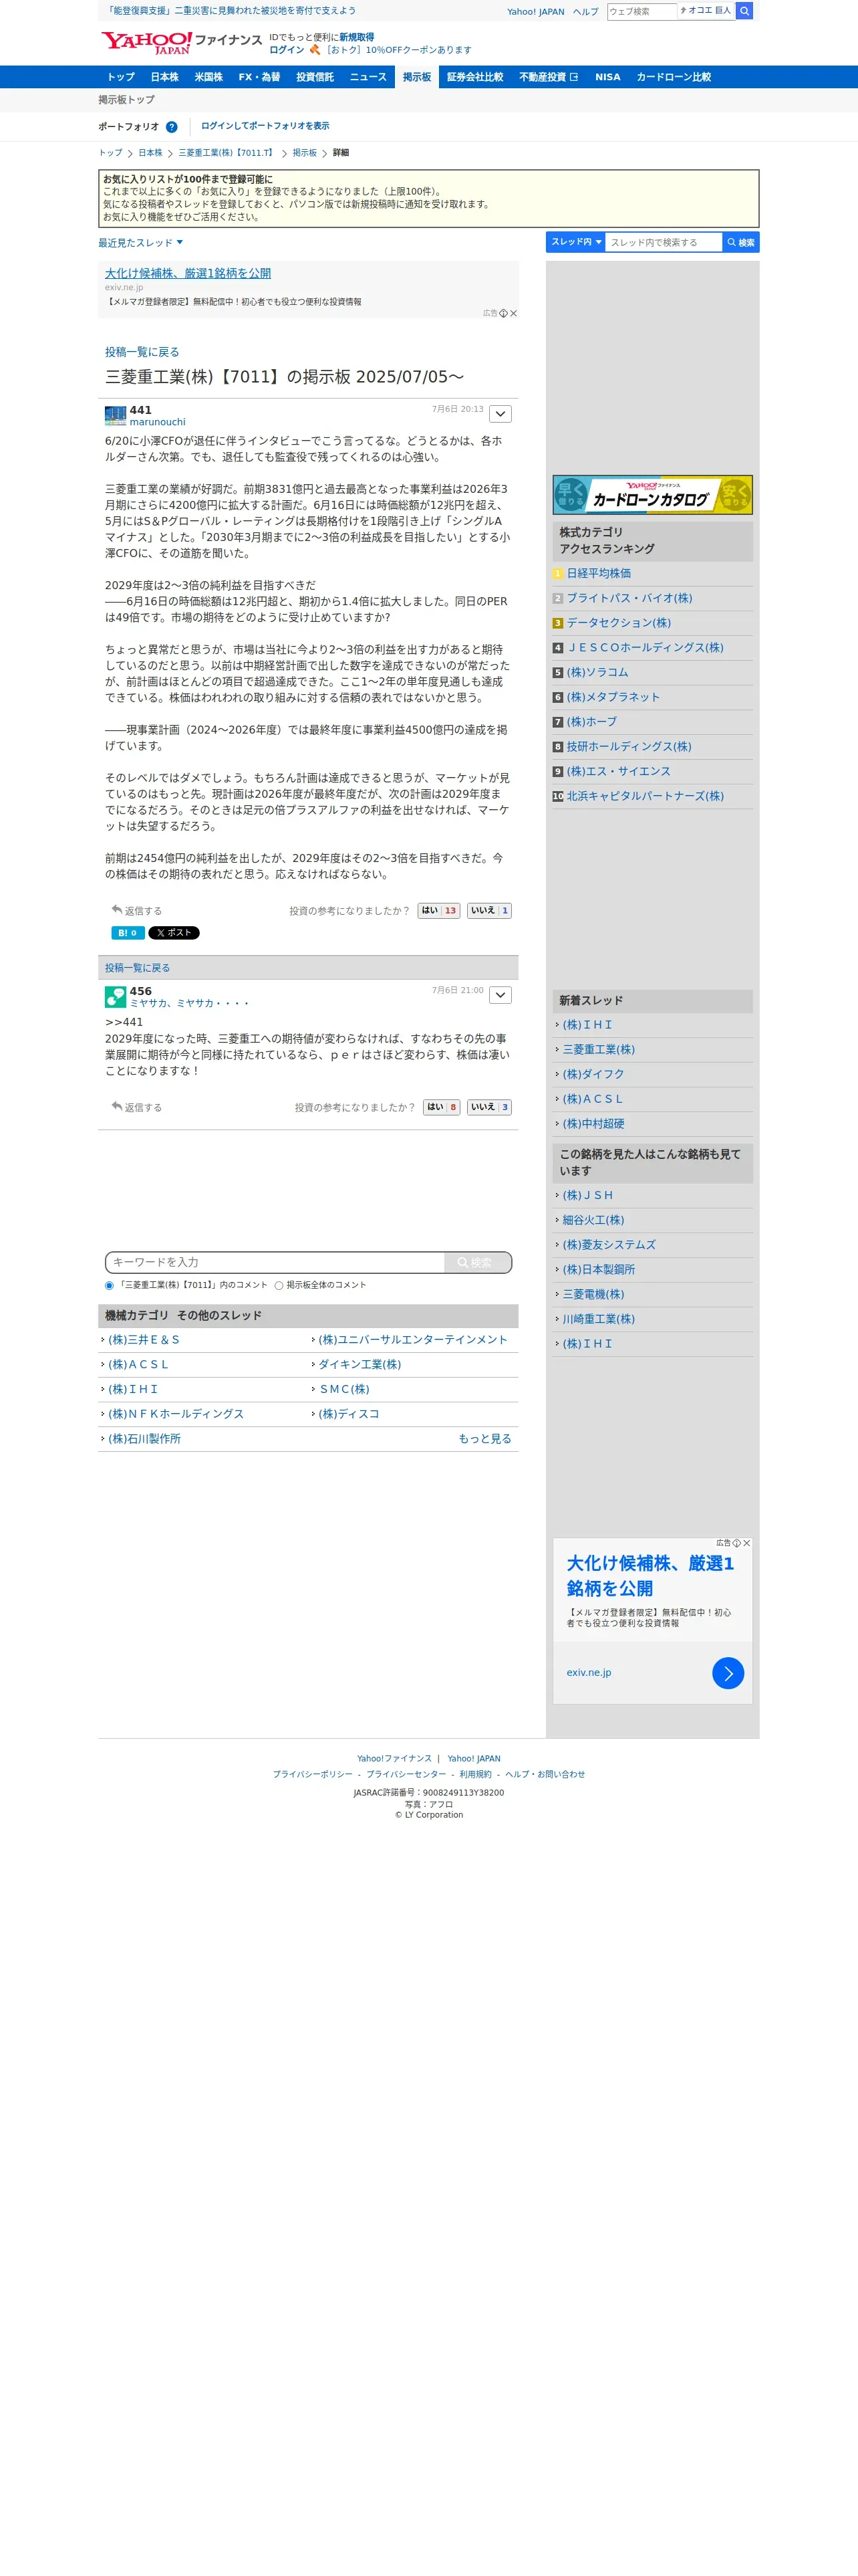Select 掲示板全体のコメント radio
The height and width of the screenshot is (2576, 858).
tap(279, 1285)
